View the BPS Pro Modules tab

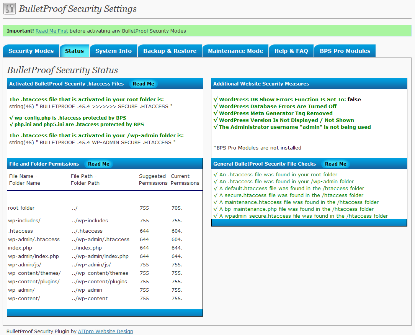click(345, 51)
